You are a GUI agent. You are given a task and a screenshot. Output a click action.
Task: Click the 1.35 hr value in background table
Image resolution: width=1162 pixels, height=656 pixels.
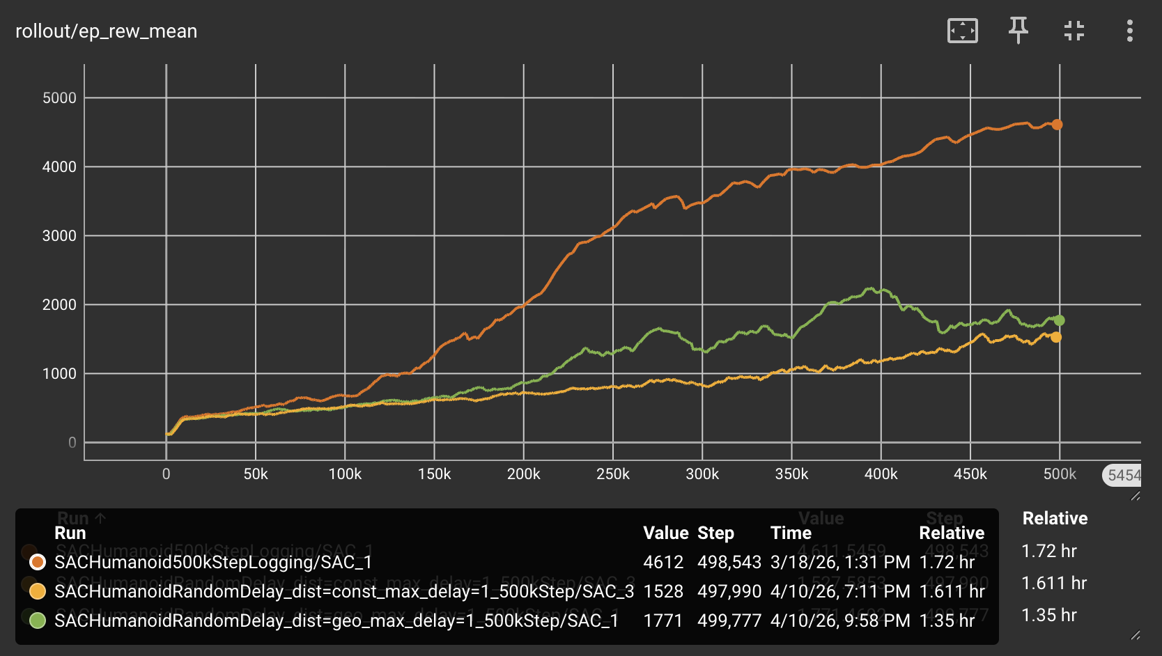1049,615
